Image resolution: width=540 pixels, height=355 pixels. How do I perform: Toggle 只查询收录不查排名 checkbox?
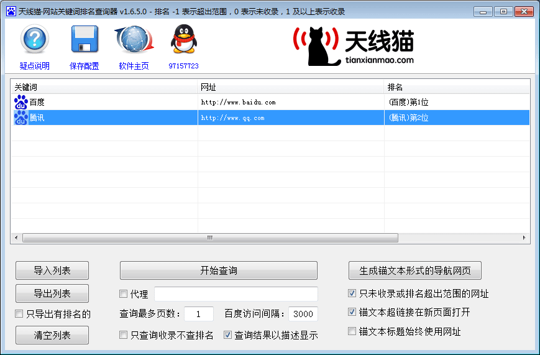point(123,334)
